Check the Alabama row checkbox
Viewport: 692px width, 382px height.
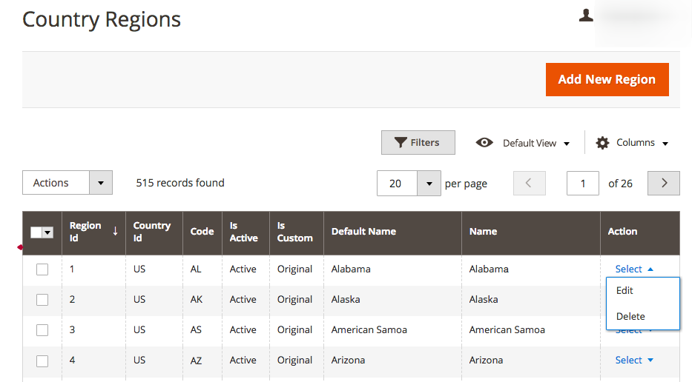coord(42,269)
